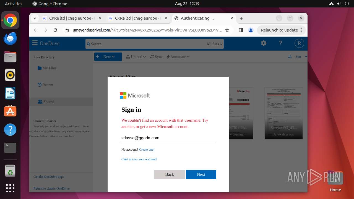Image resolution: width=354 pixels, height=199 pixels.
Task: Open the Help icon in the dock
Action: coord(10,130)
